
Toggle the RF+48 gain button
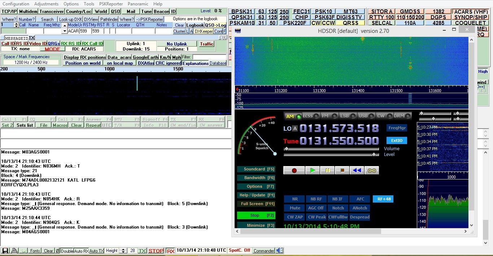(x=383, y=199)
